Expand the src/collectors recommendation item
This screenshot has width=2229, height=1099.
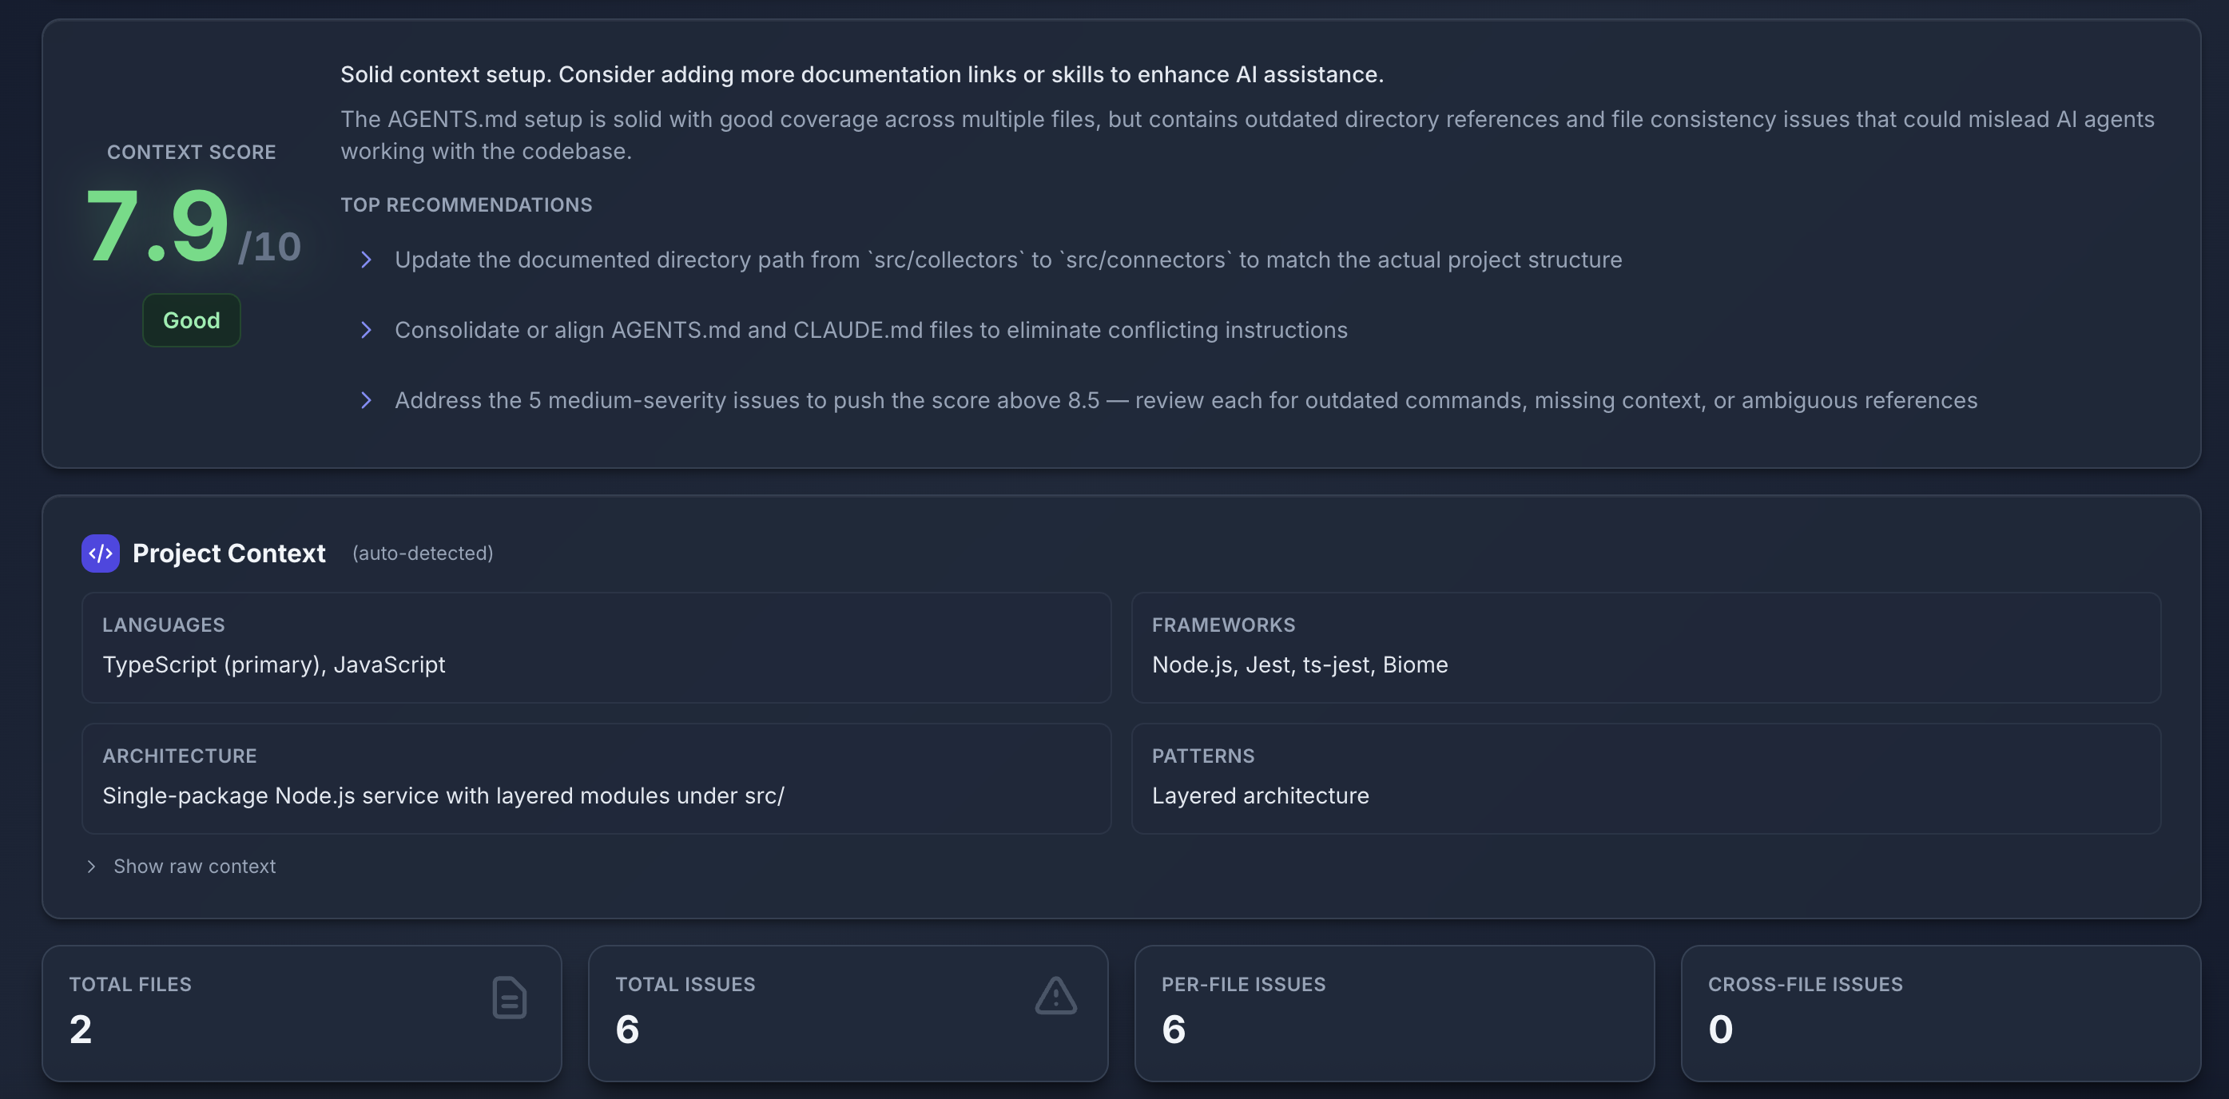point(1007,260)
